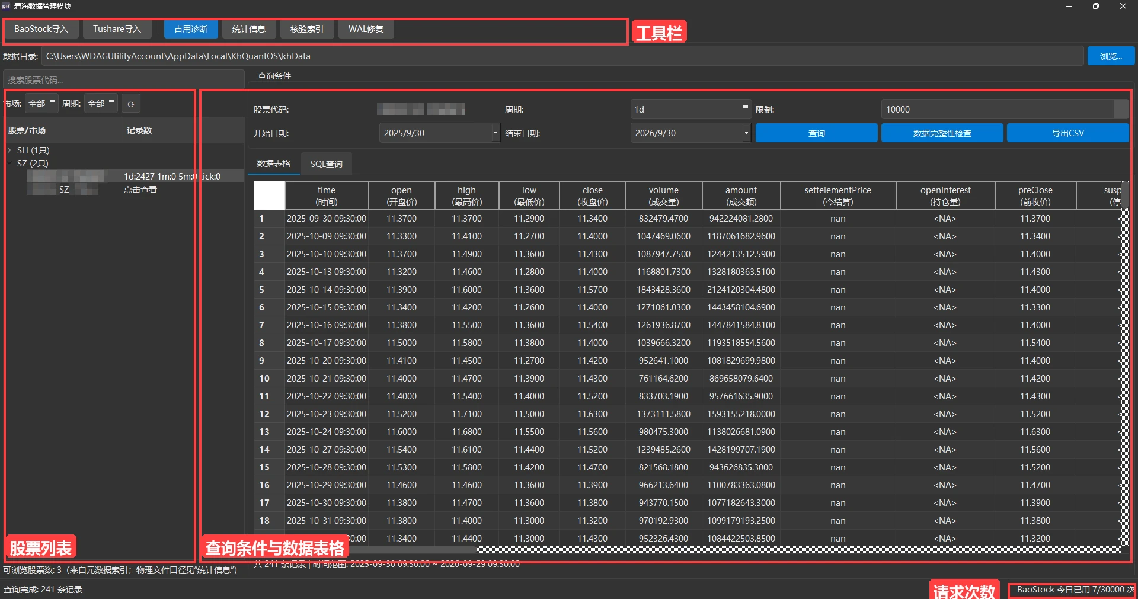Click the 查询 button
1138x599 pixels.
(x=817, y=133)
